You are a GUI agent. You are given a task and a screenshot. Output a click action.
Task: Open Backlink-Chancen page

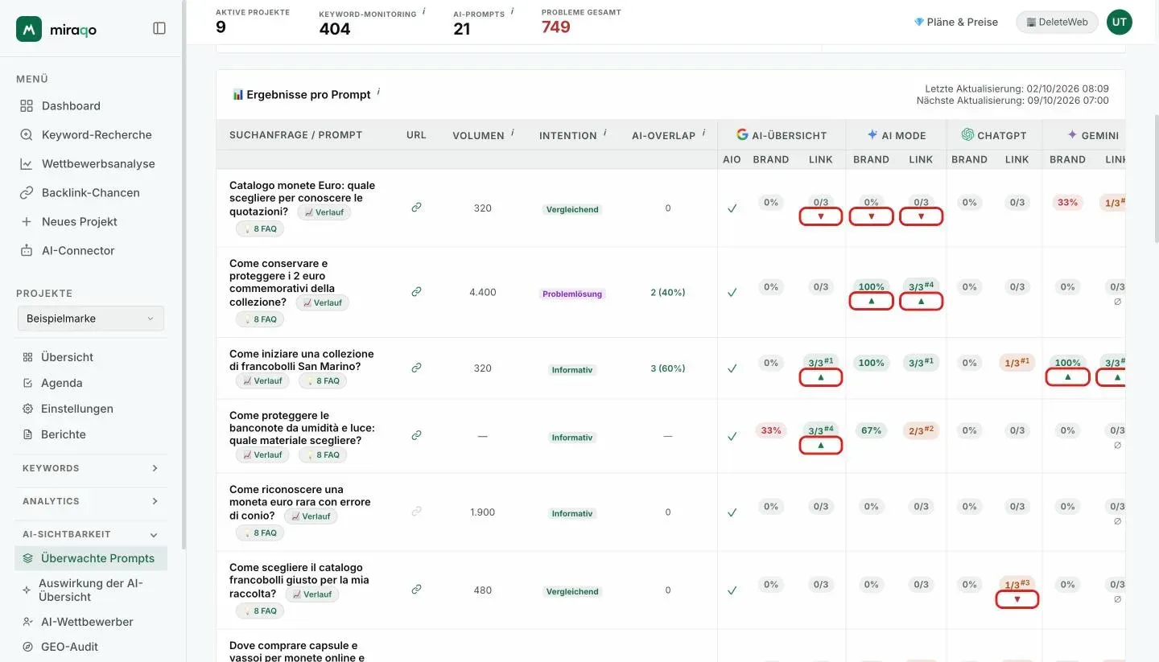90,192
